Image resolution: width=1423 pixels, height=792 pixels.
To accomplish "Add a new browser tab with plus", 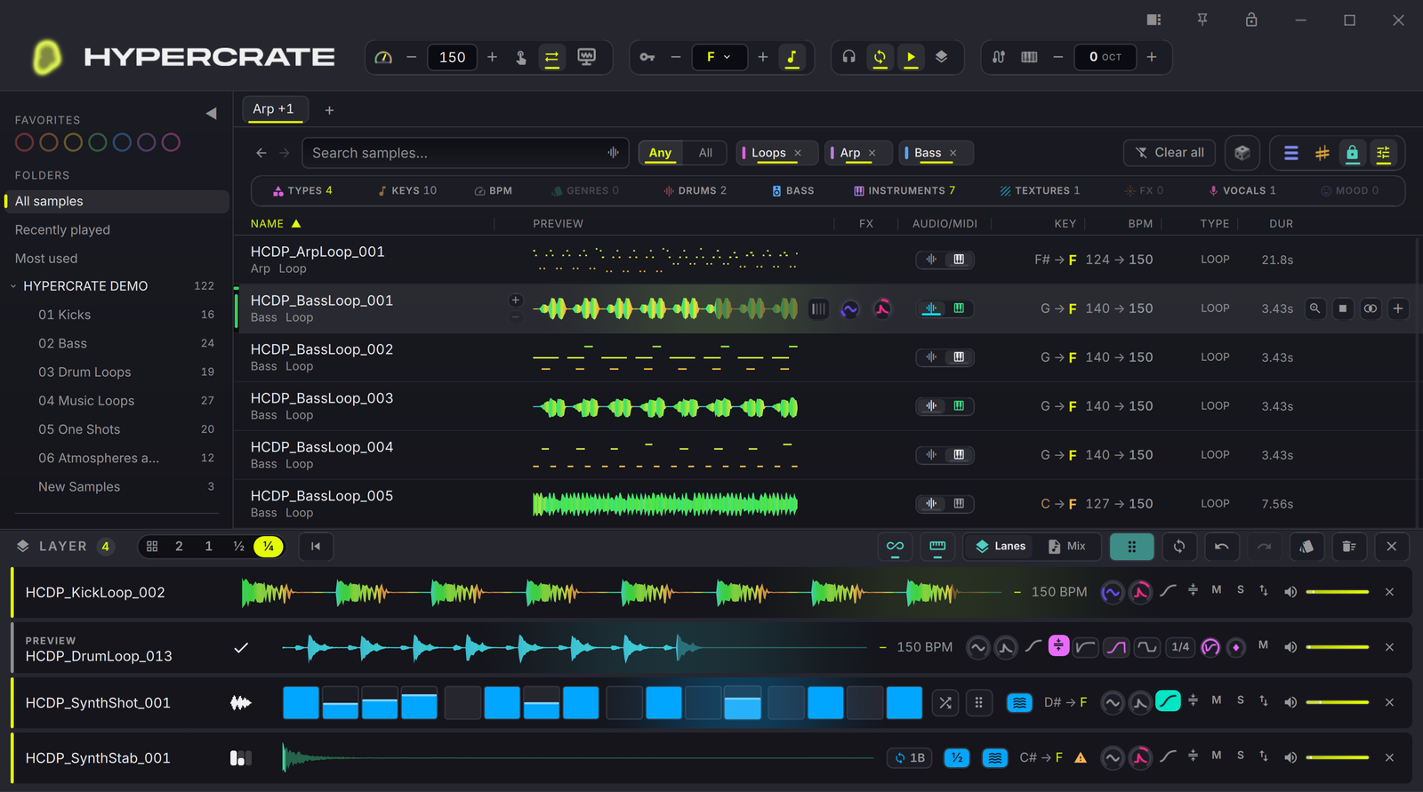I will [329, 110].
